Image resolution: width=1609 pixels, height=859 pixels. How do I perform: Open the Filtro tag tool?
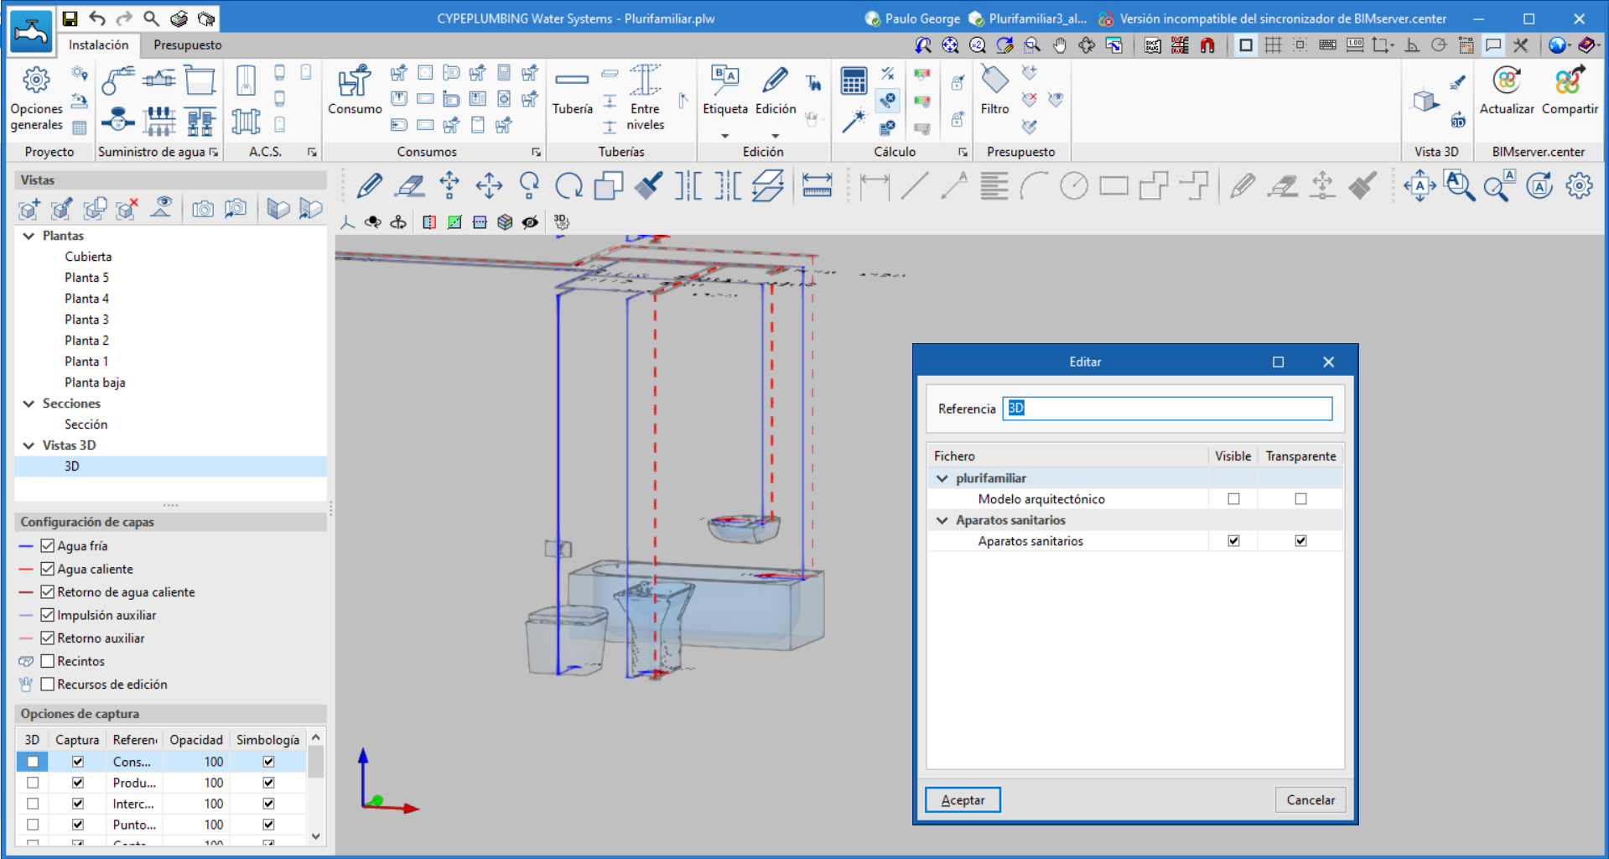click(x=994, y=91)
